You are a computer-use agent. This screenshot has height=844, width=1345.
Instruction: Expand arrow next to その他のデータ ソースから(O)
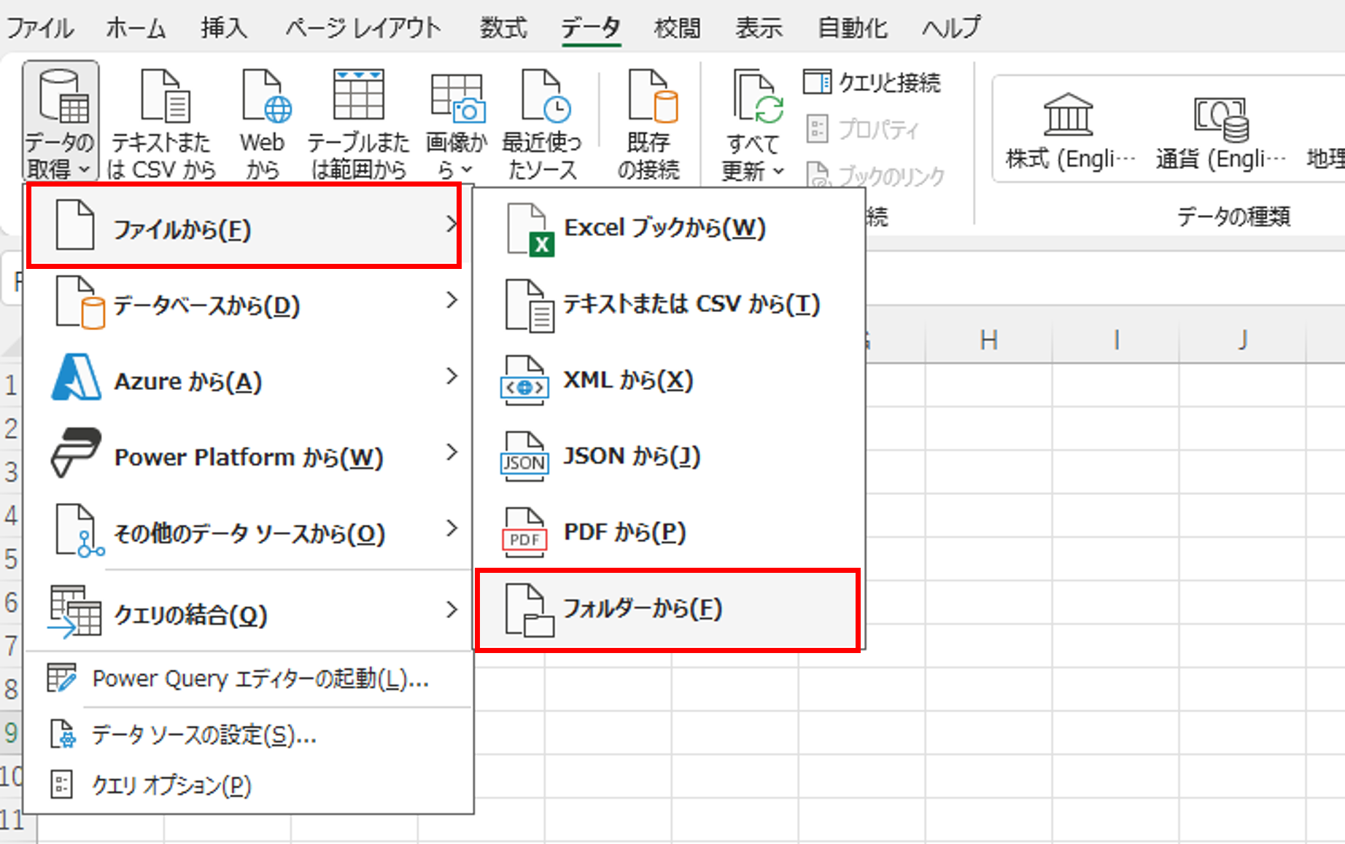[452, 528]
